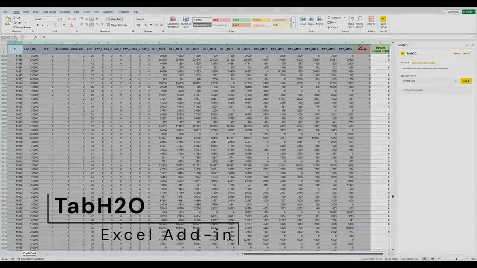Apply the Bad cell style swatch

pyautogui.click(x=222, y=20)
